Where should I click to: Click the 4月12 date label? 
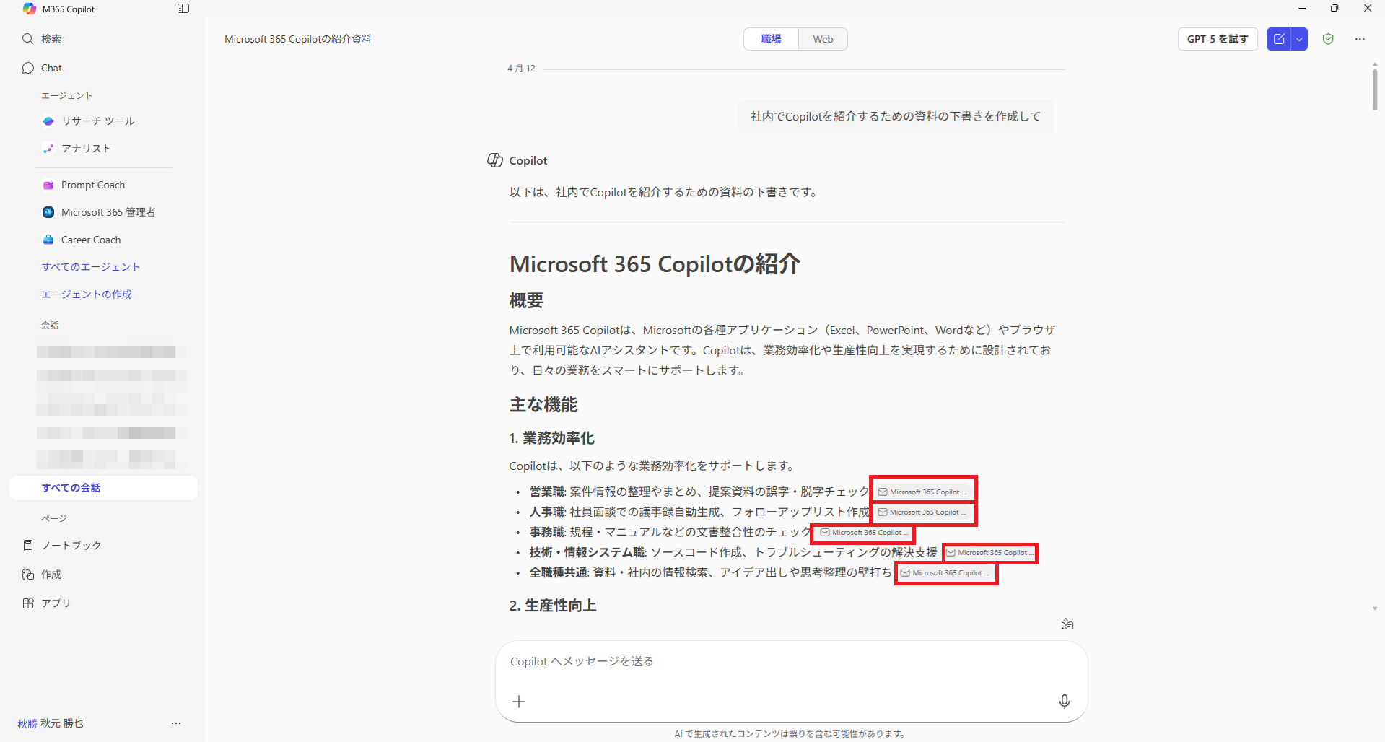point(521,69)
